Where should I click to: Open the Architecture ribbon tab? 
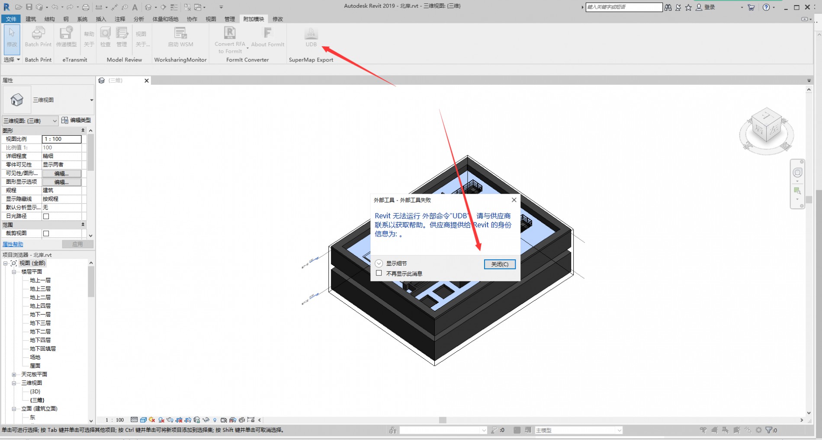tap(31, 19)
